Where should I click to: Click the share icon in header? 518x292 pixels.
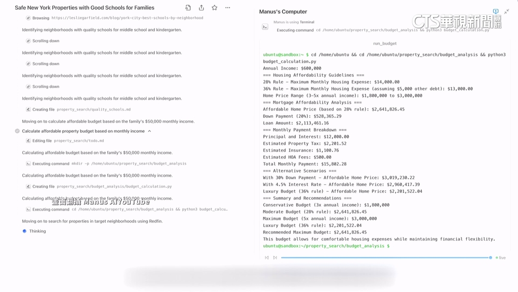[202, 8]
